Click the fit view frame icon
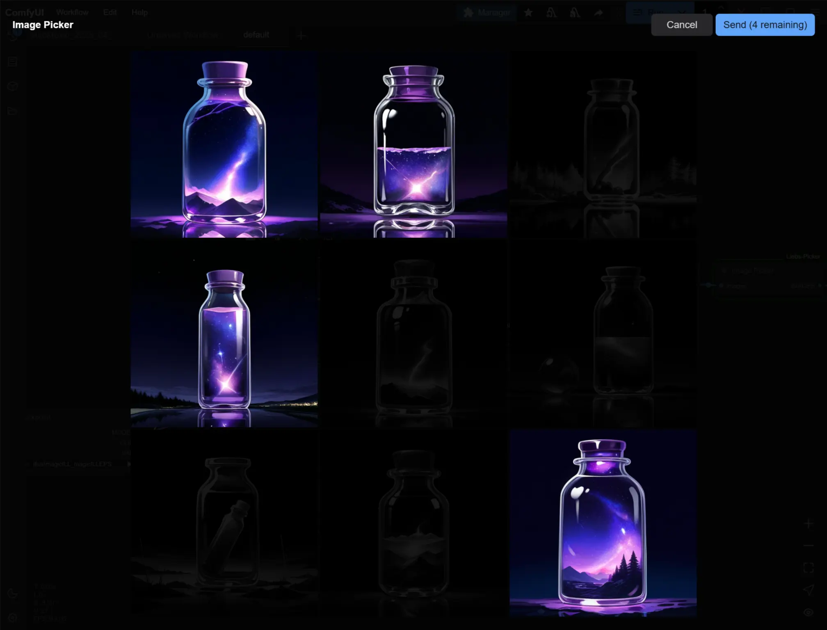 click(x=808, y=568)
